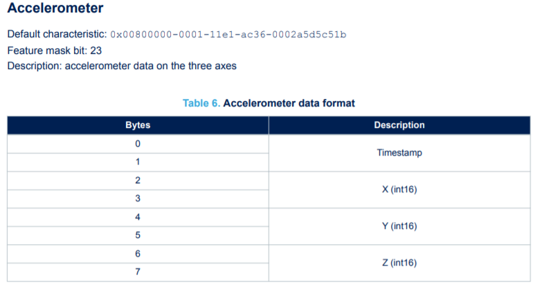This screenshot has width=535, height=287.
Task: Click byte 3 cell
Action: (x=138, y=198)
